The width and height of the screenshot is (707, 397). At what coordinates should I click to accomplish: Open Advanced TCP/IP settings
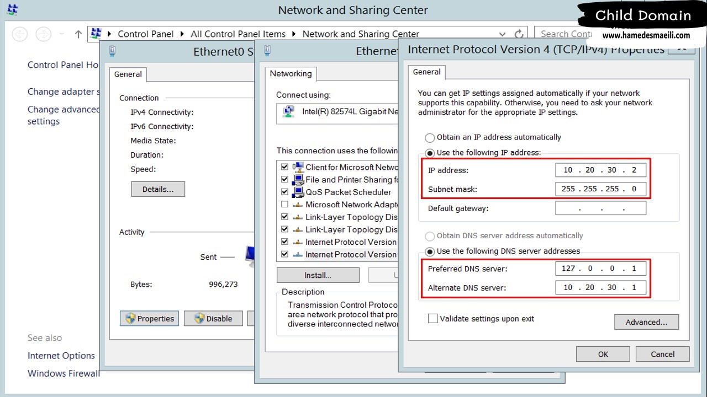(646, 322)
